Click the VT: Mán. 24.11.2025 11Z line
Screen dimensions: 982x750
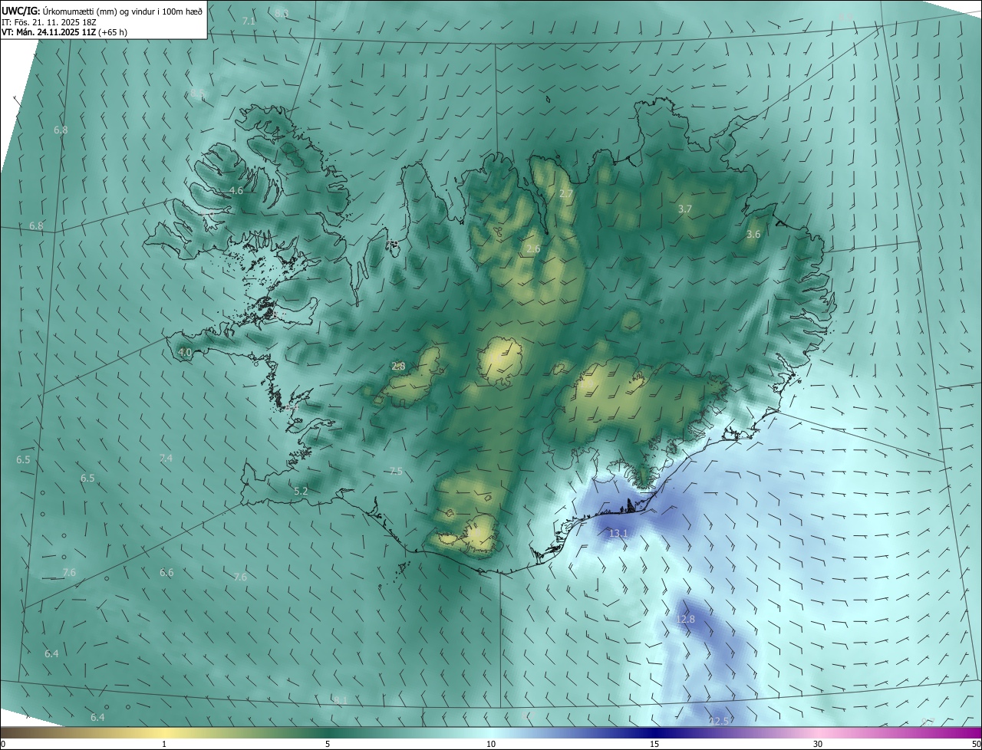(x=64, y=32)
